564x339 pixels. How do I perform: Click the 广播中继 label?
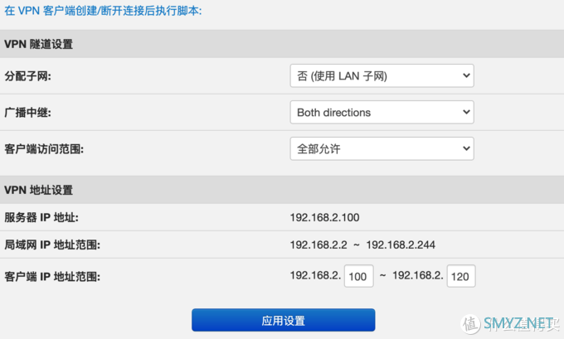tap(27, 113)
